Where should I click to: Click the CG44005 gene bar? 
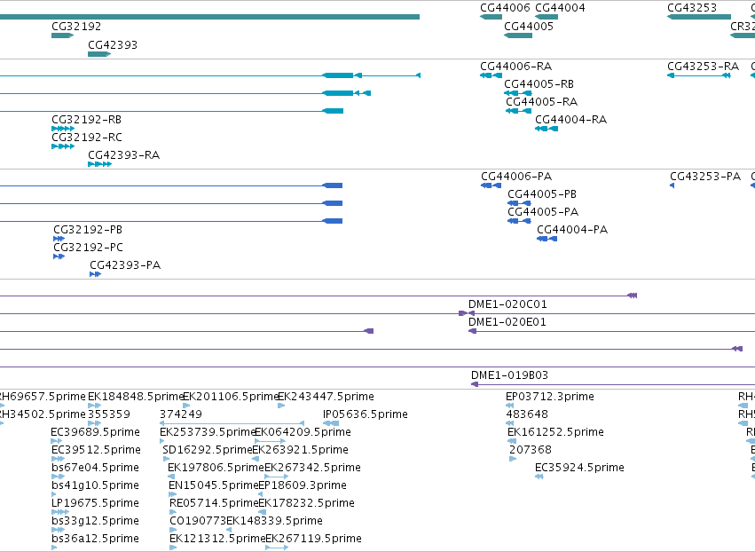click(x=518, y=35)
